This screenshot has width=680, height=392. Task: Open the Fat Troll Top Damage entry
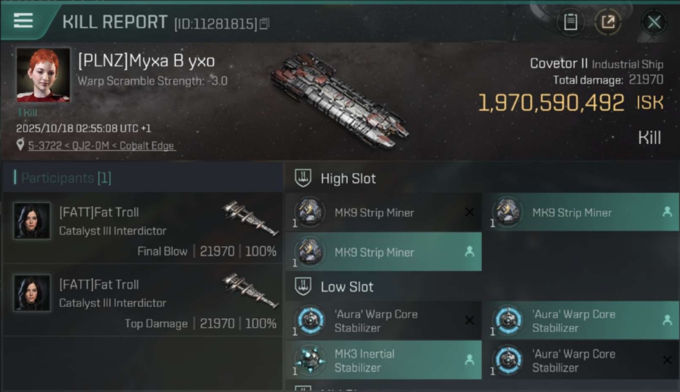tap(142, 300)
